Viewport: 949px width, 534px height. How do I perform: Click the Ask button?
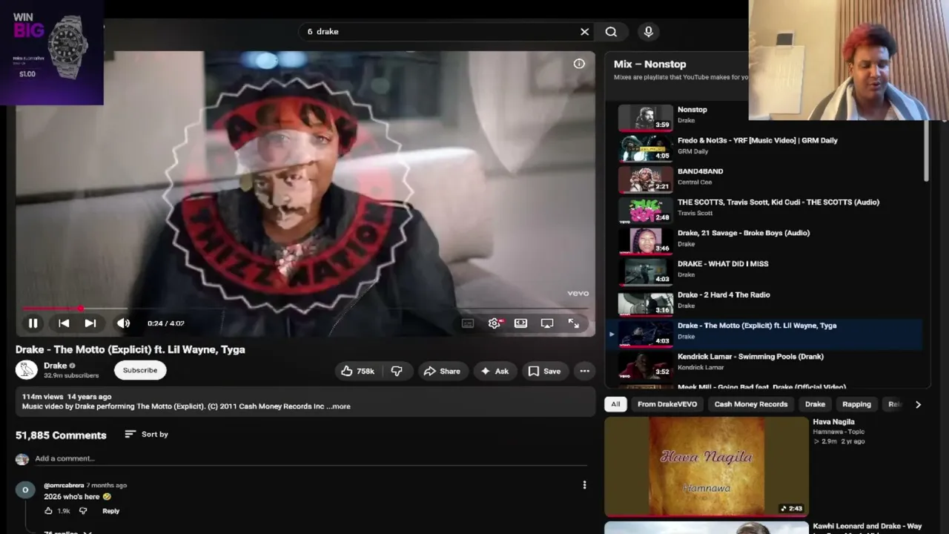(x=495, y=371)
